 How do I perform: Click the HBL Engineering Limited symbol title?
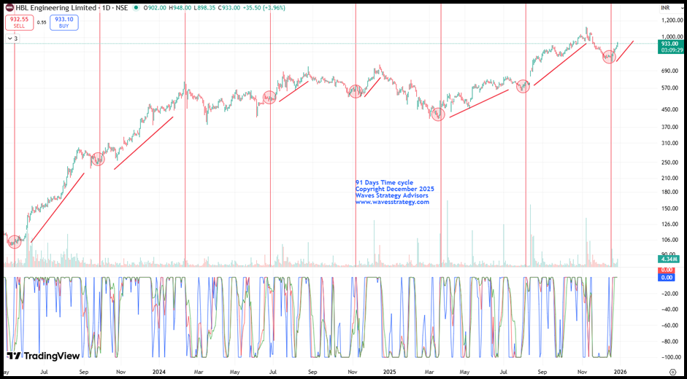pyautogui.click(x=55, y=8)
